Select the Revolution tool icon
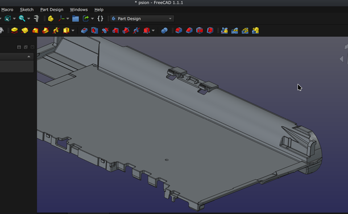The width and height of the screenshot is (348, 214). click(25, 30)
